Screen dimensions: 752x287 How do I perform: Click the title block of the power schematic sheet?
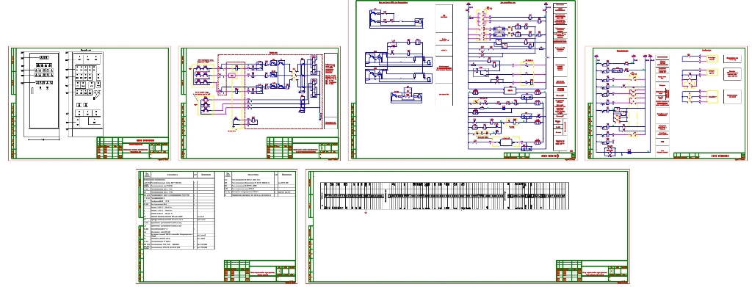tap(303, 148)
